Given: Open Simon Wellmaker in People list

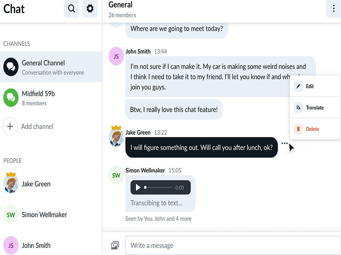Looking at the screenshot, I should [x=44, y=215].
